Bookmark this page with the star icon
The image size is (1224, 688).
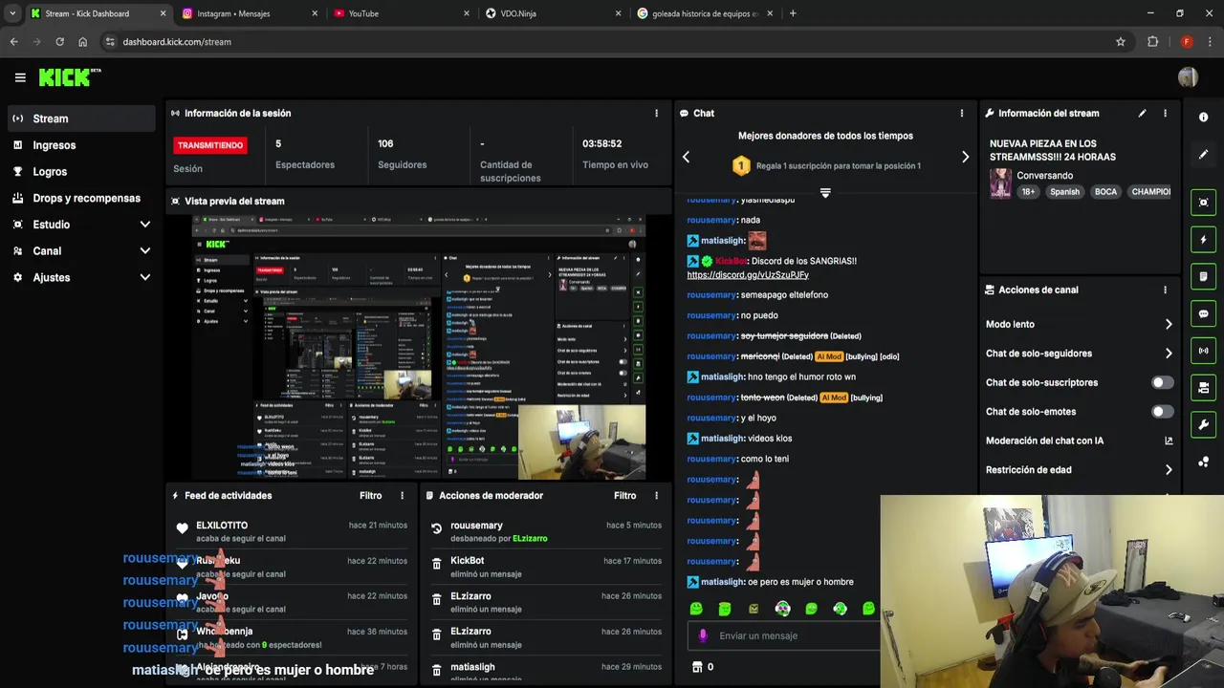click(x=1121, y=42)
